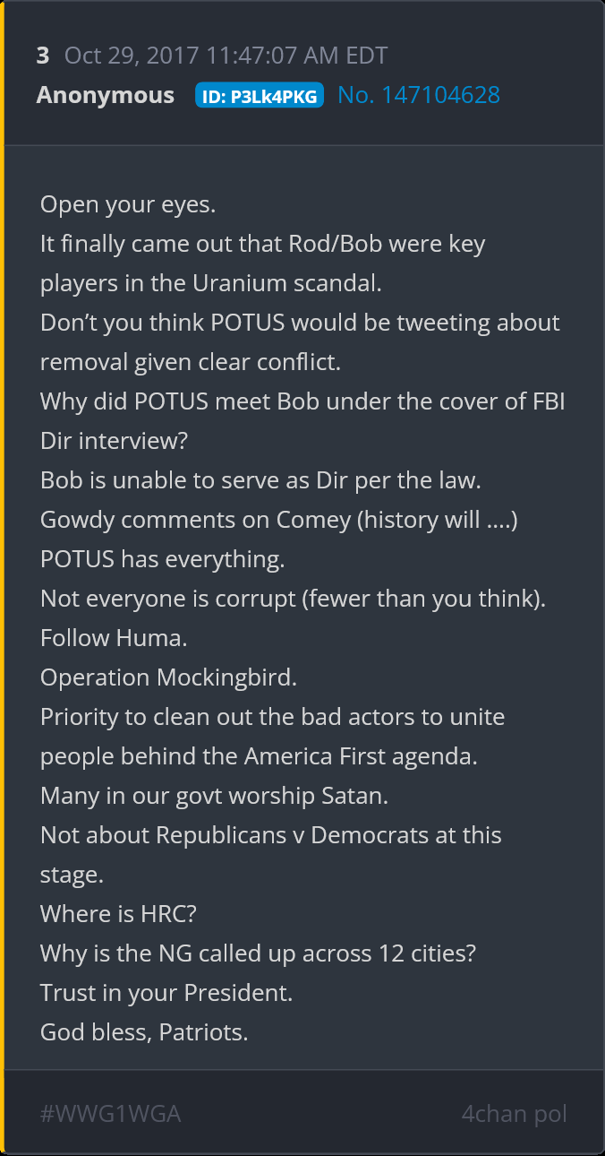Screen dimensions: 605x1156
Task: Click the line about Gowdy comments on Comey
Action: coord(279,520)
